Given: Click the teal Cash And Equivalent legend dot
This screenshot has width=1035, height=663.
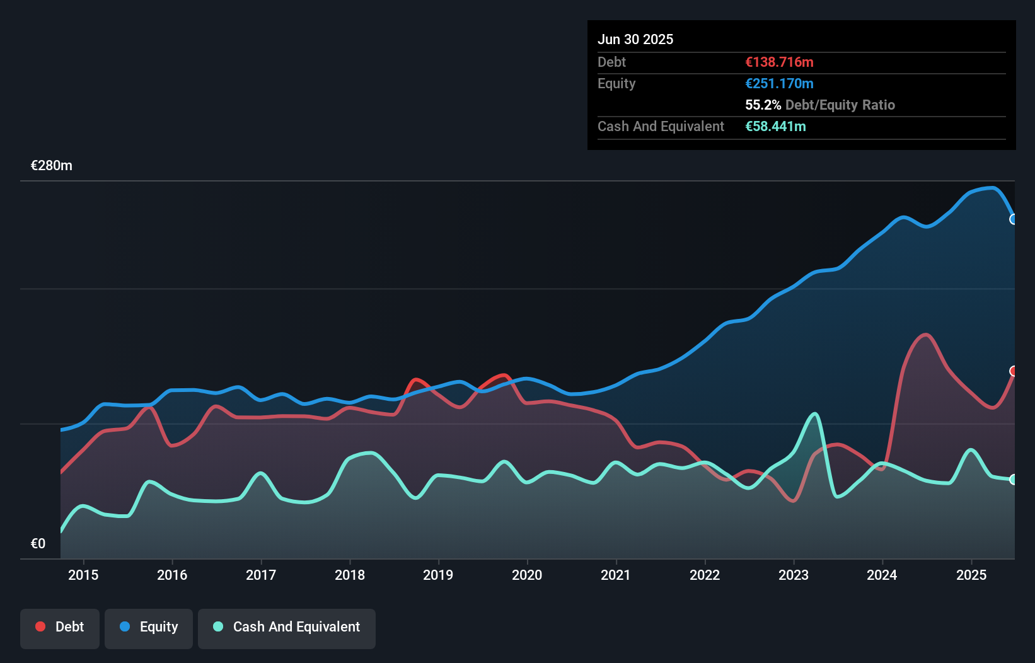Looking at the screenshot, I should 217,627.
